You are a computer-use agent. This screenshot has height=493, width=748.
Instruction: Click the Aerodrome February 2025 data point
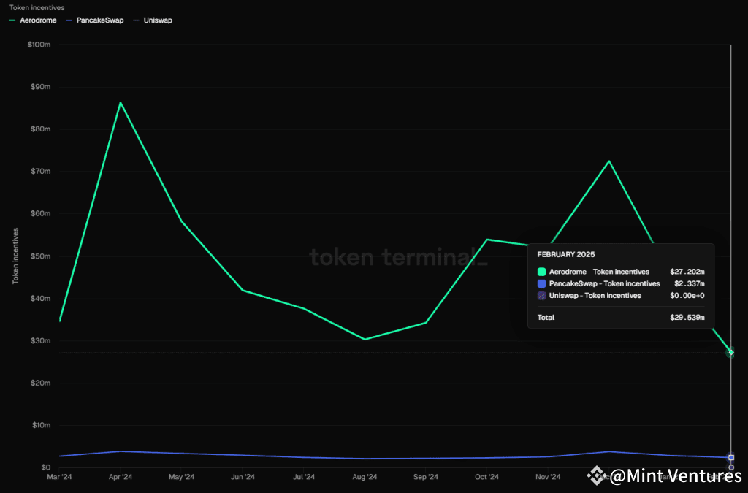click(x=730, y=352)
